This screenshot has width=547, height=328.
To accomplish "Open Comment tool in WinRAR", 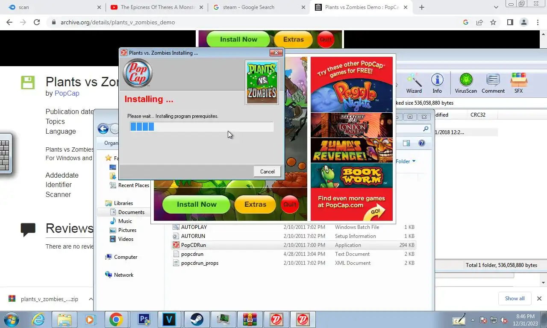I will coord(493,83).
